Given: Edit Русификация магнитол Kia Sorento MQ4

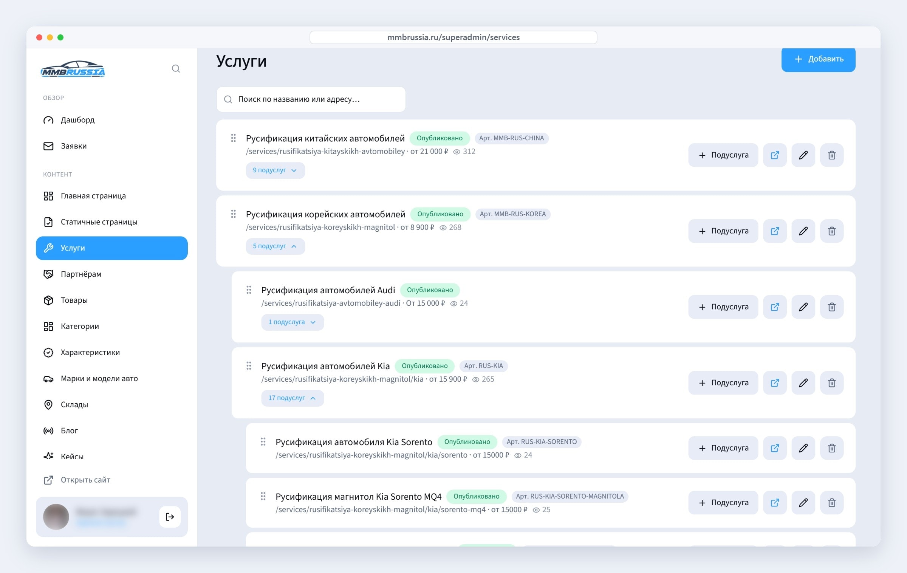Looking at the screenshot, I should pyautogui.click(x=803, y=503).
